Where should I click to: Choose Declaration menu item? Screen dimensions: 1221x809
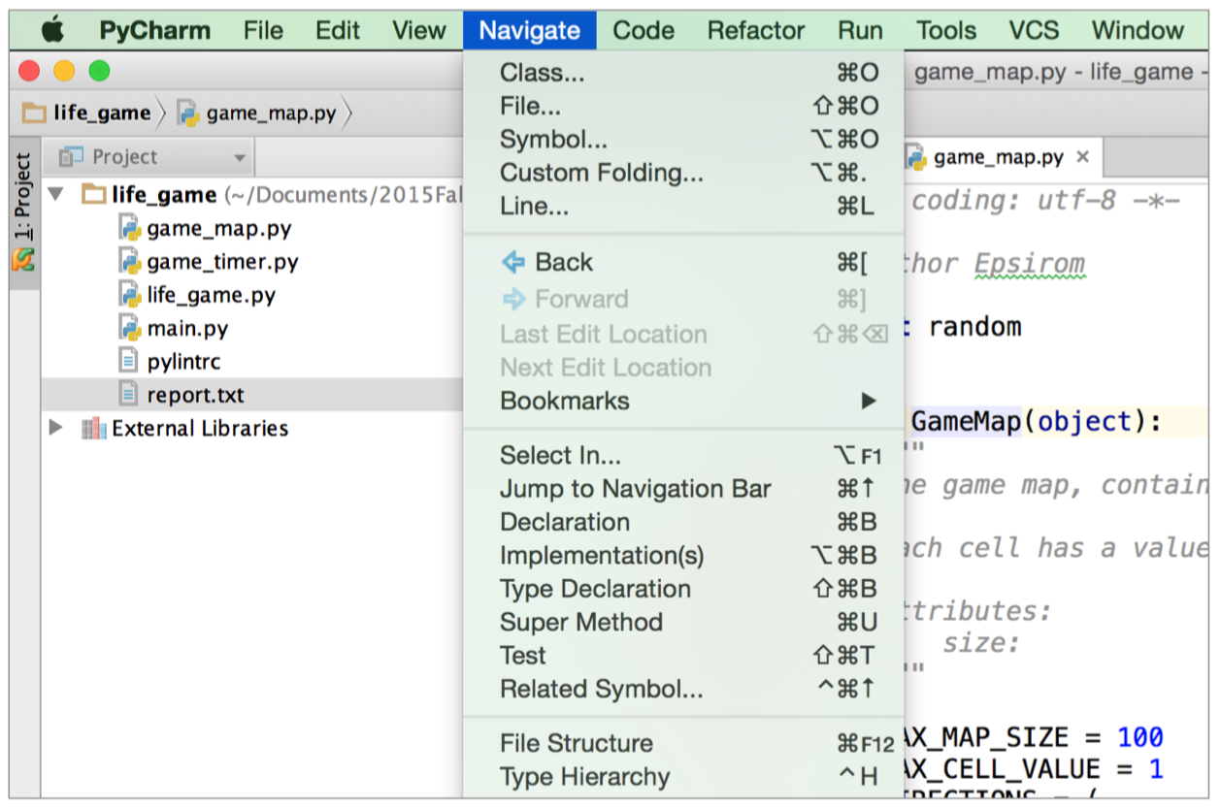(683, 522)
